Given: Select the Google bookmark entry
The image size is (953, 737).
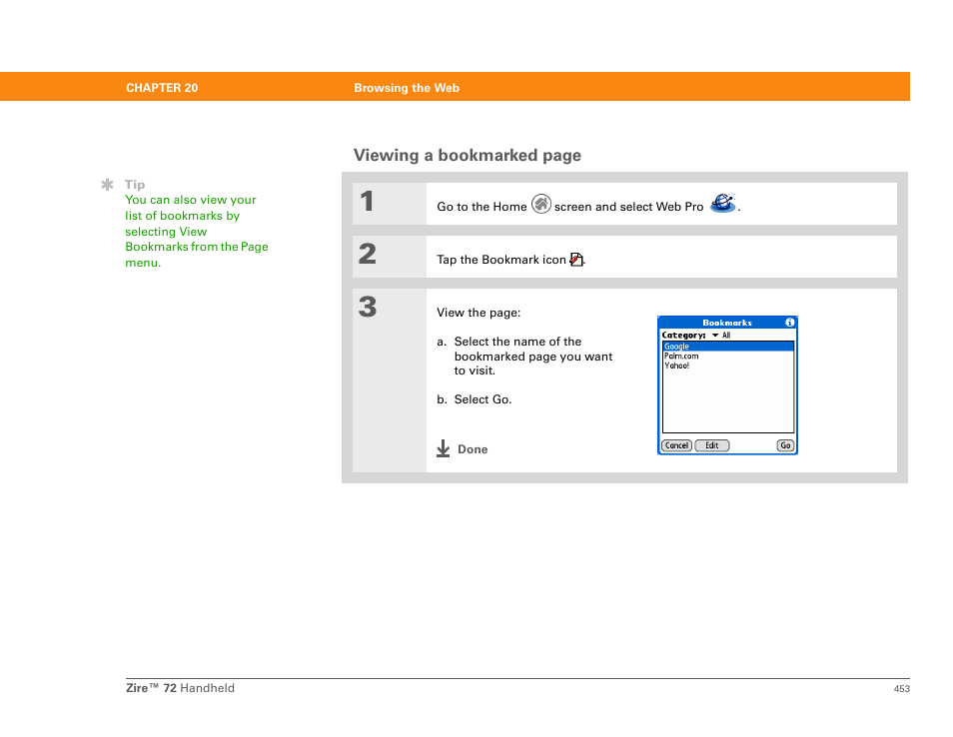Looking at the screenshot, I should (677, 347).
